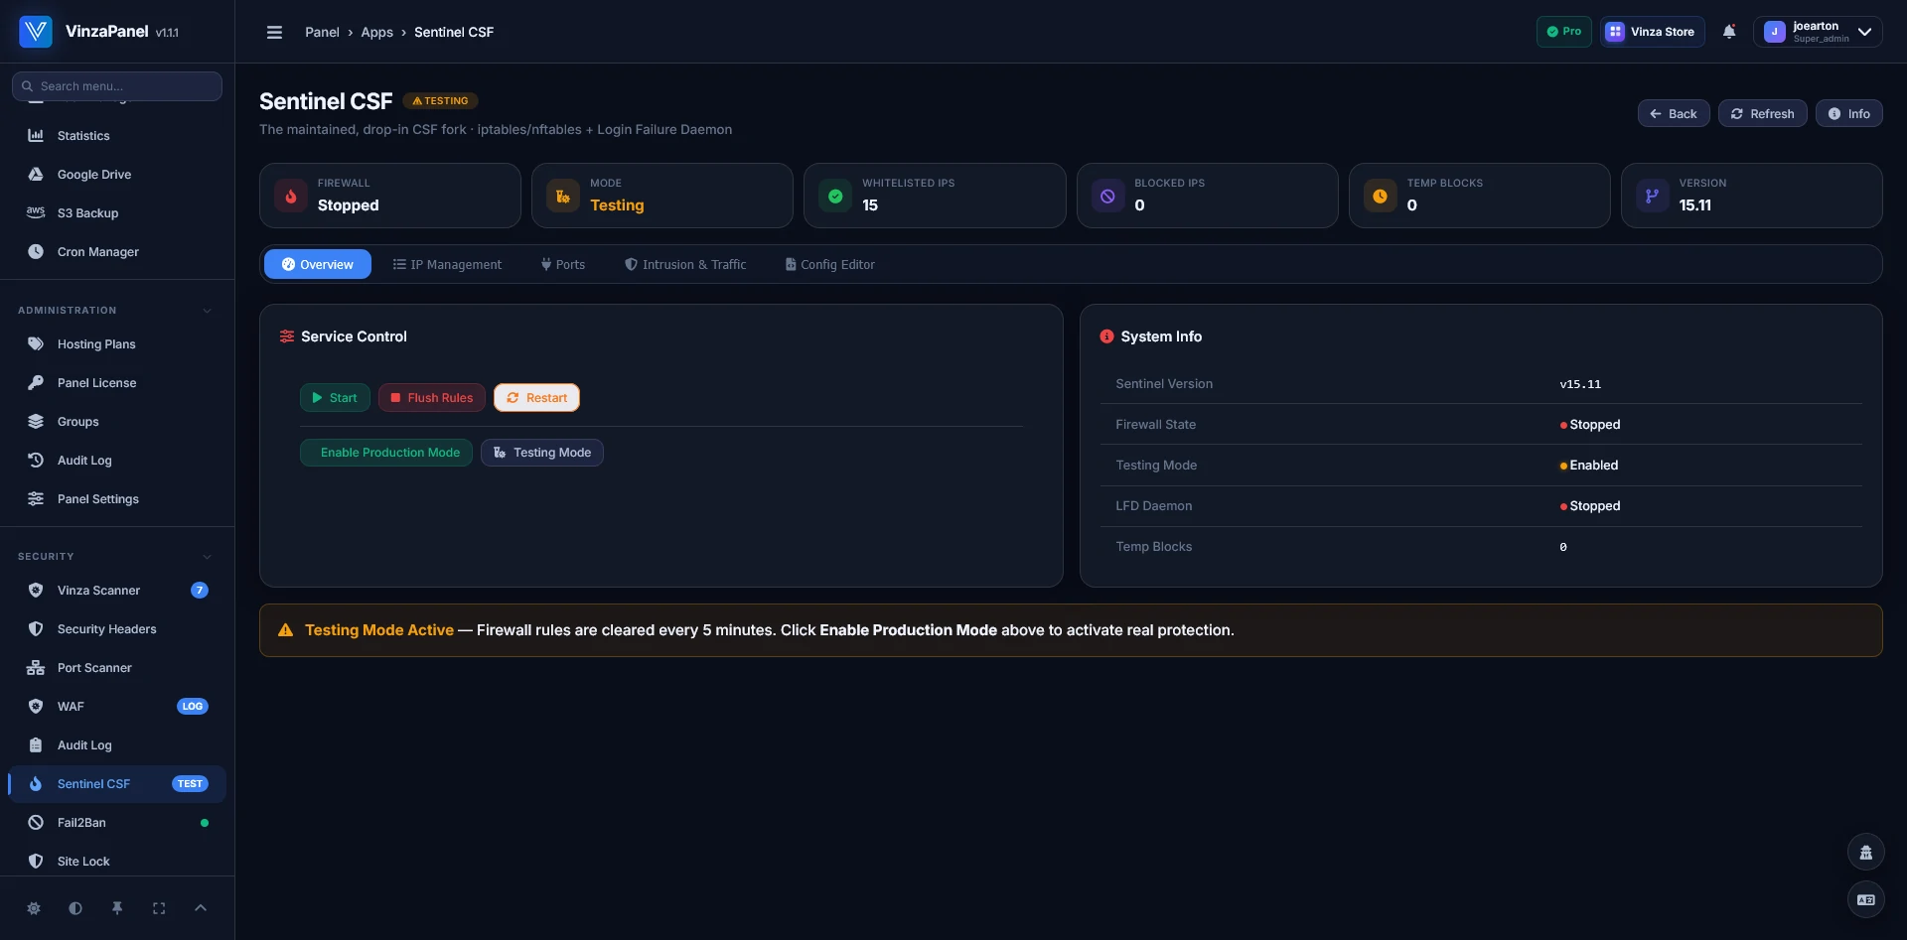Open Cron Manager clock icon
The width and height of the screenshot is (1907, 940).
tap(36, 252)
